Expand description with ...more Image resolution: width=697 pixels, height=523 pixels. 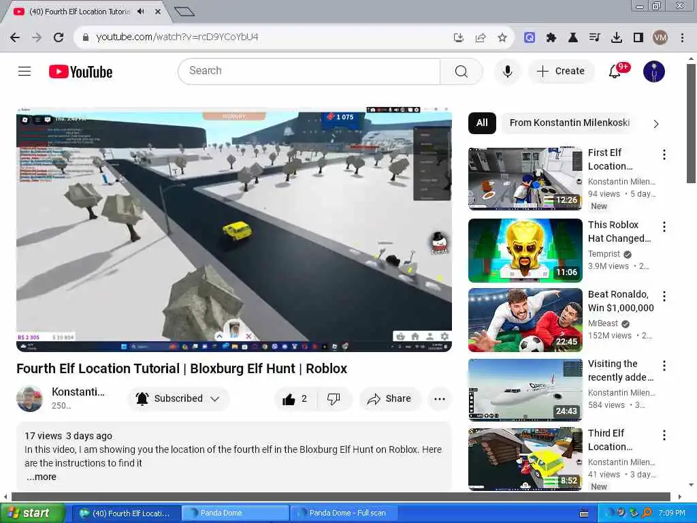click(42, 477)
